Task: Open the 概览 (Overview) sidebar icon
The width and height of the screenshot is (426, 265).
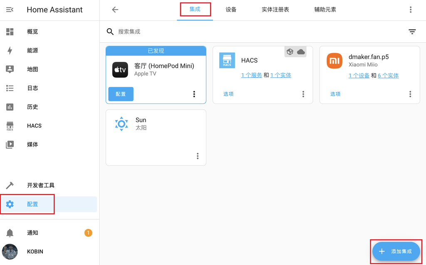Action: (9, 32)
